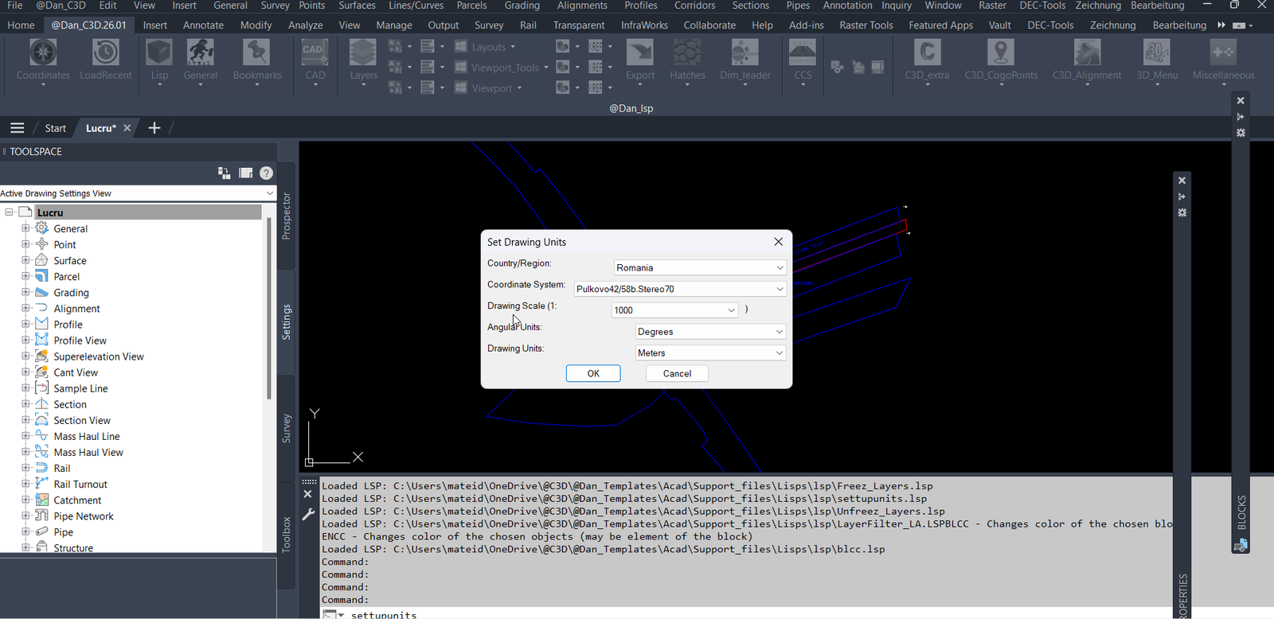This screenshot has height=619, width=1274.
Task: Collapse the Lucru root tree node
Action: tap(10, 212)
